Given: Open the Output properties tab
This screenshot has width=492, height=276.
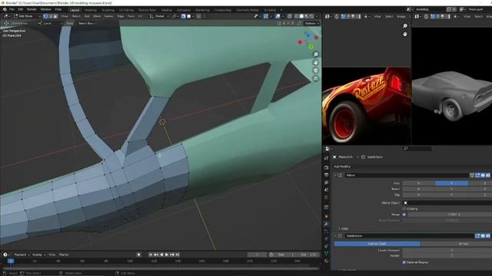Looking at the screenshot, I should [326, 175].
